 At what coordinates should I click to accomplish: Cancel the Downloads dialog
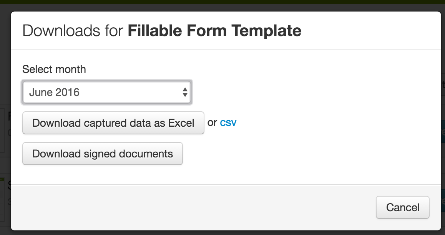402,208
